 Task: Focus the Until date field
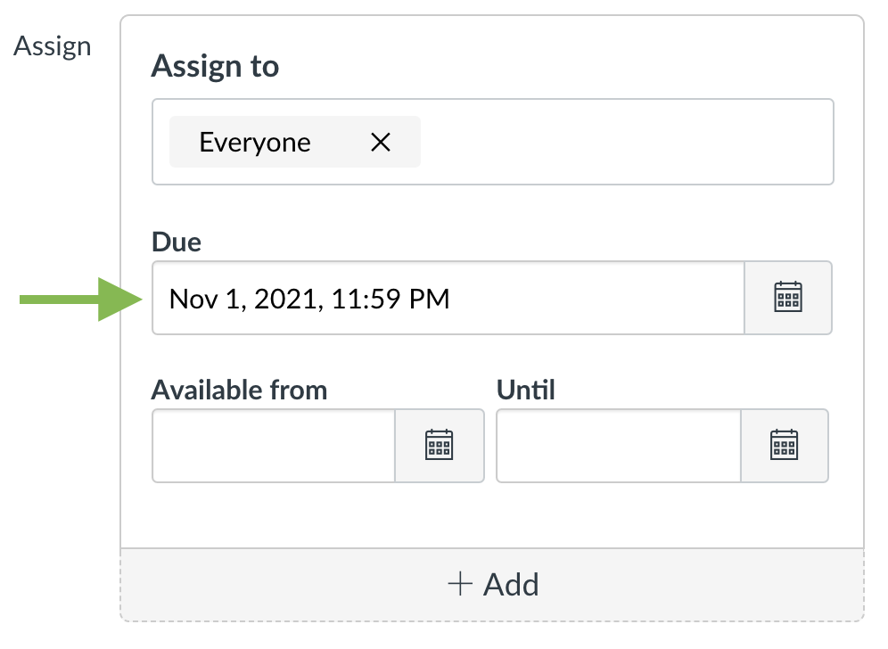(x=619, y=446)
